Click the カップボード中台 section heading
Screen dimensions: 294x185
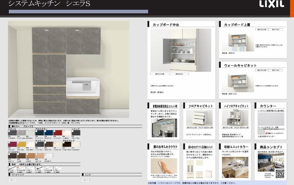pyautogui.click(x=165, y=25)
